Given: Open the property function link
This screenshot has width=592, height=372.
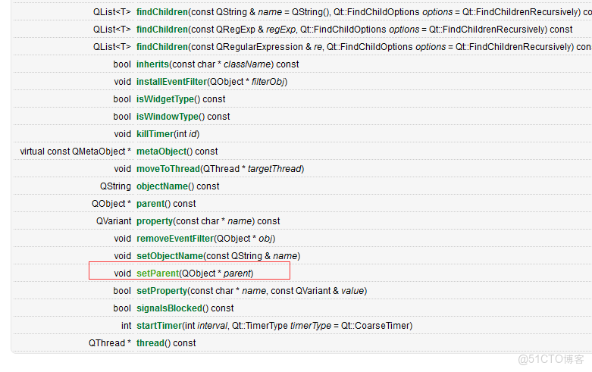Looking at the screenshot, I should click(155, 221).
